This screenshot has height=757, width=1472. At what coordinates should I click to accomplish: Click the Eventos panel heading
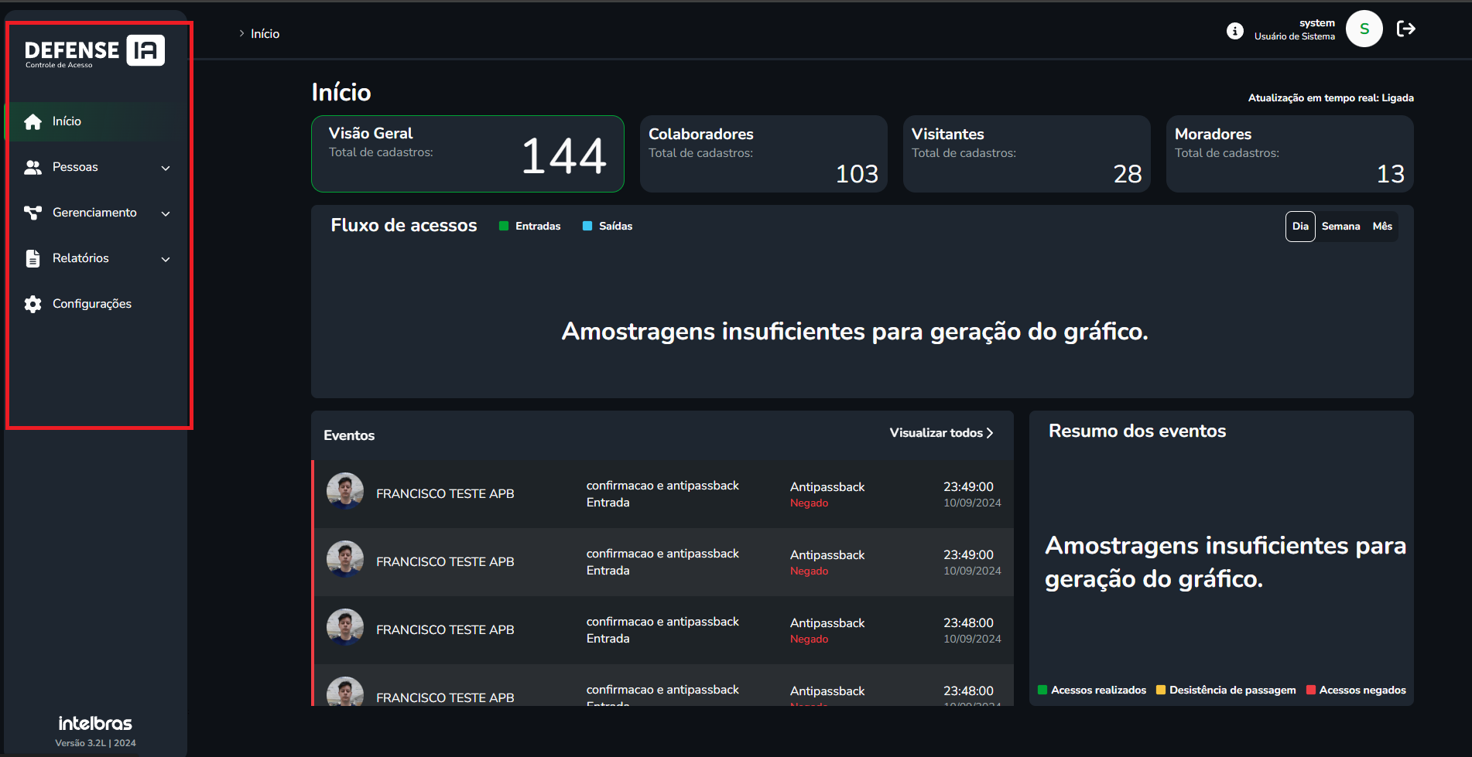click(349, 435)
